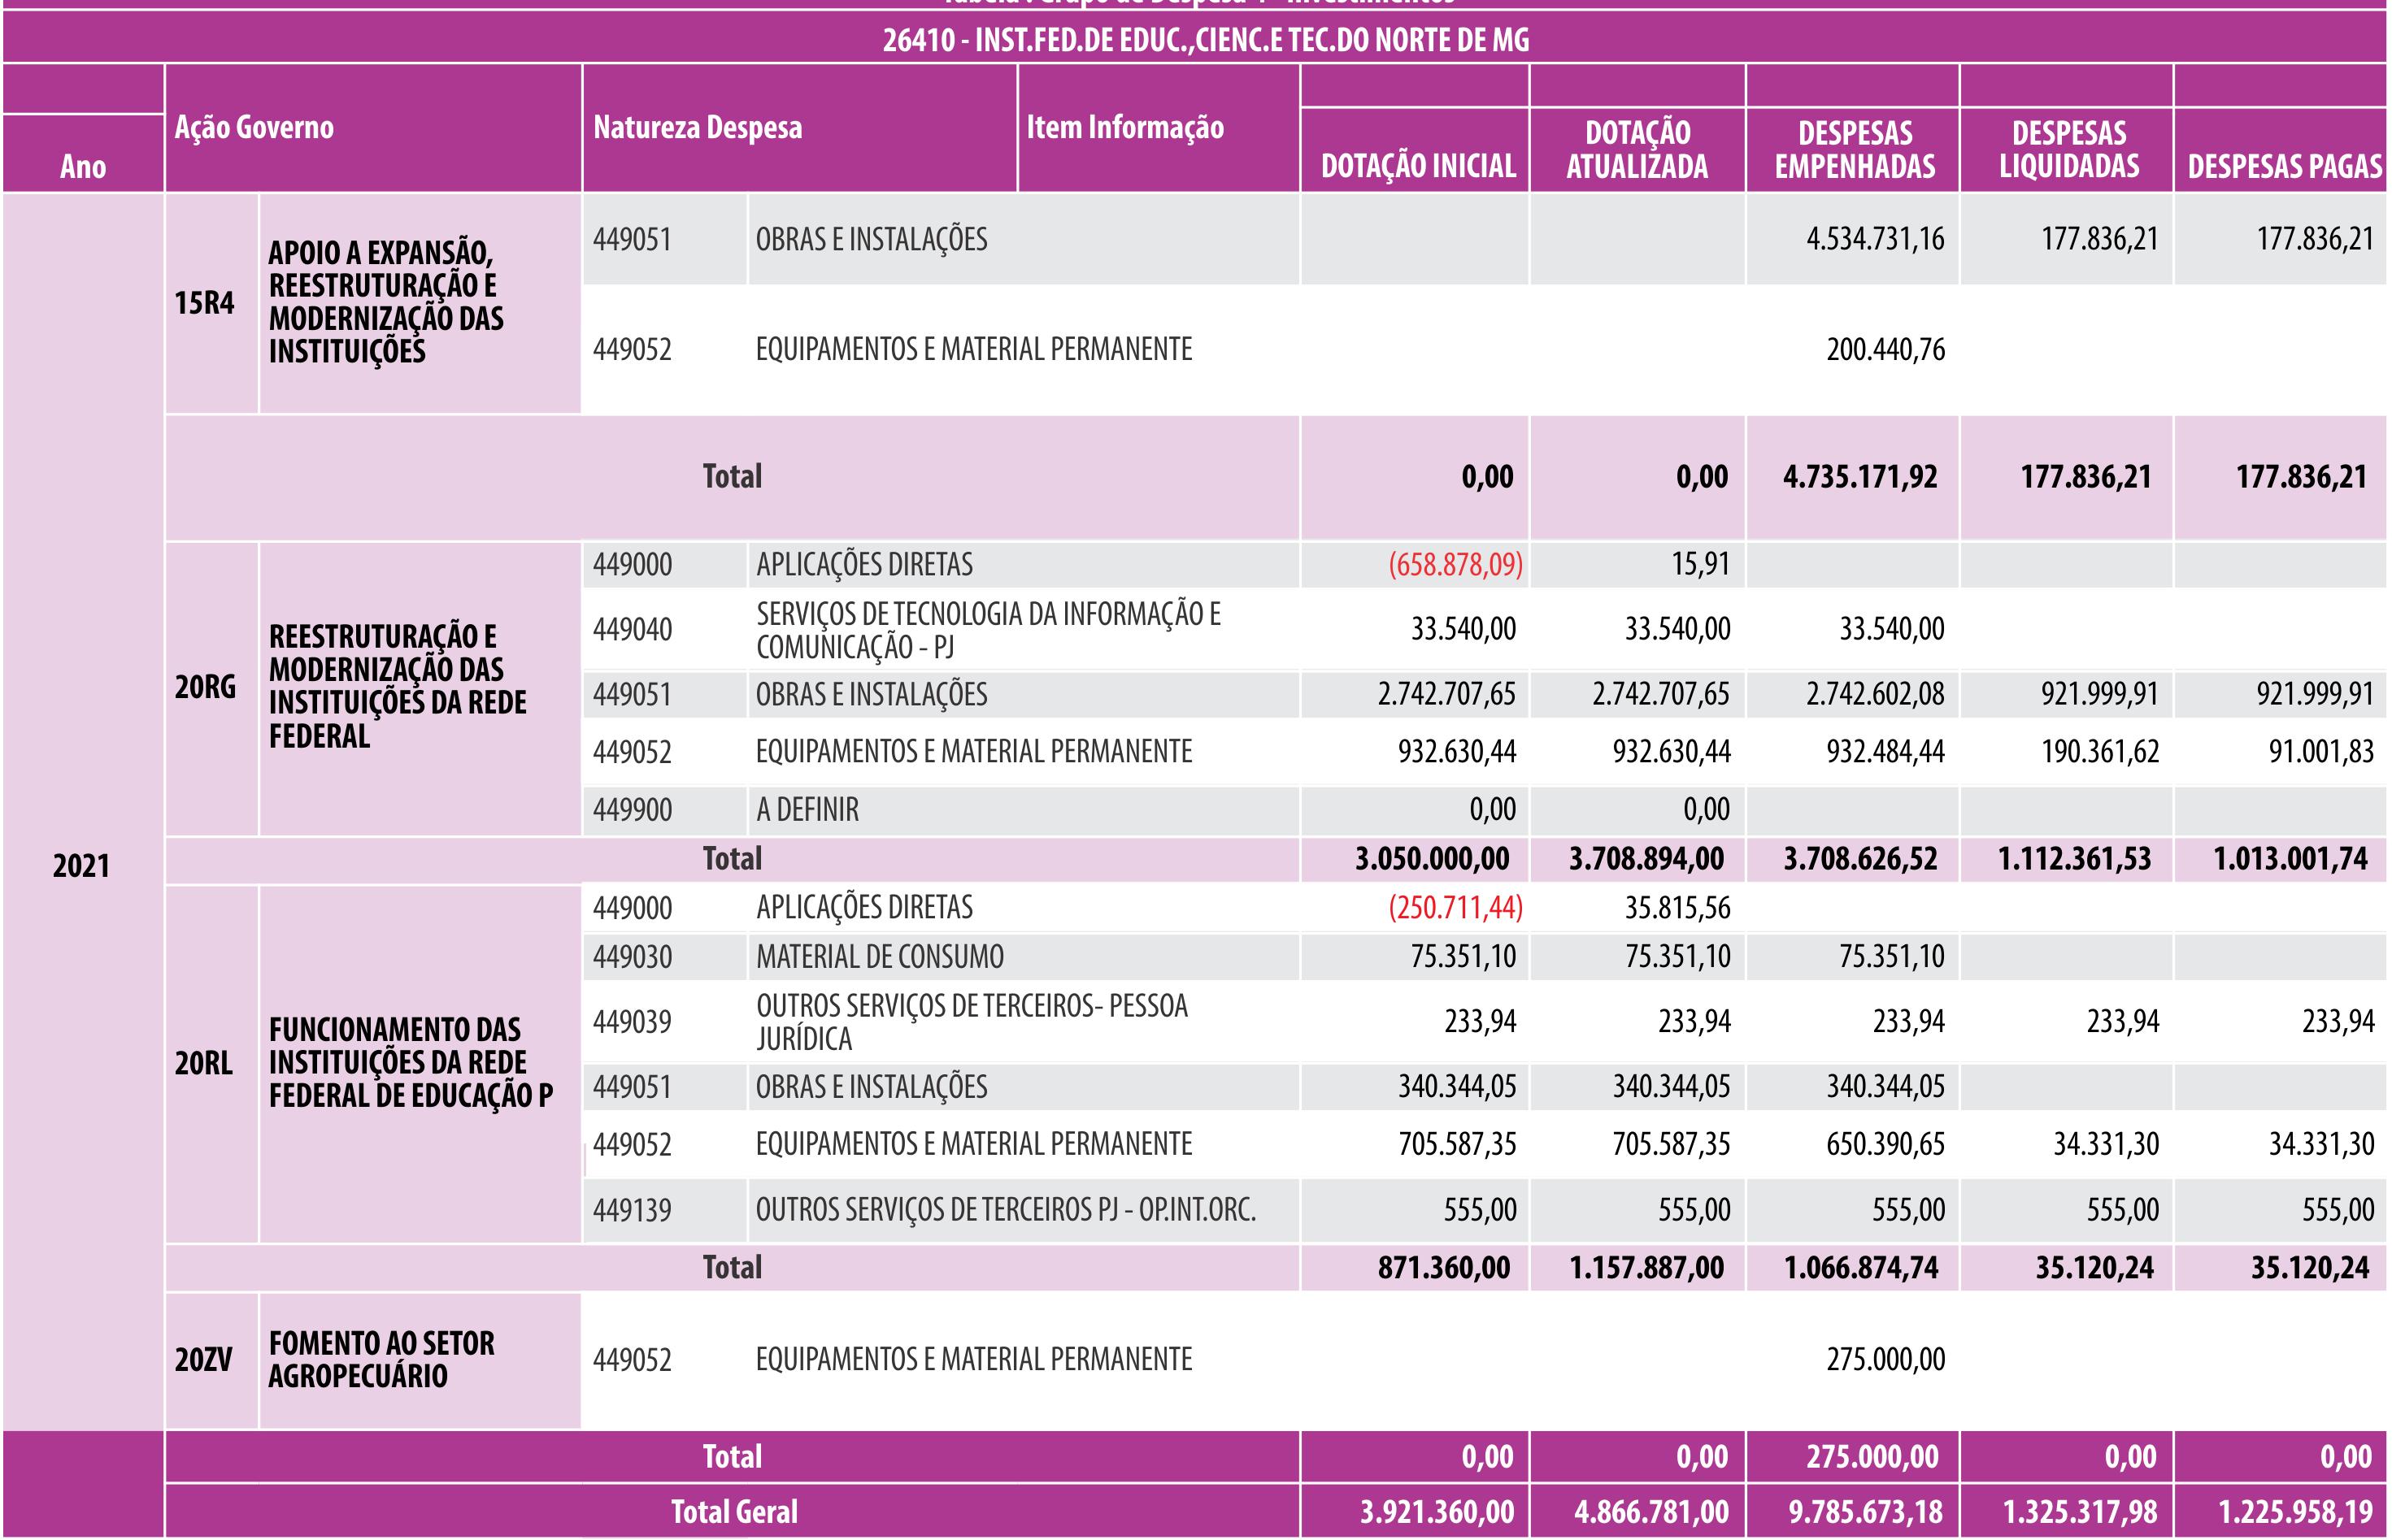
Task: Click the Ano column header
Action: (82, 166)
